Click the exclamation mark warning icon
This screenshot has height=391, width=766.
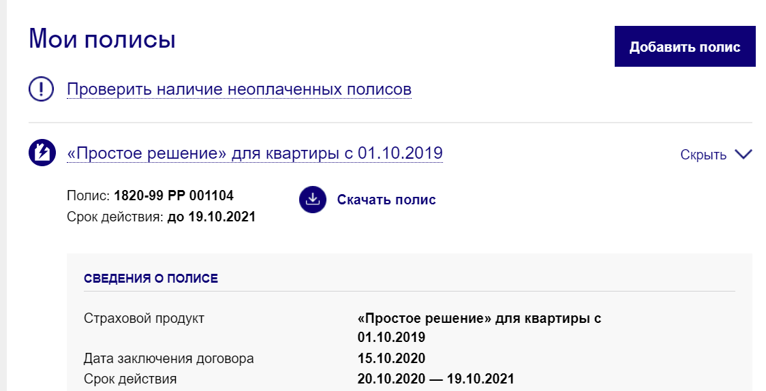point(42,89)
